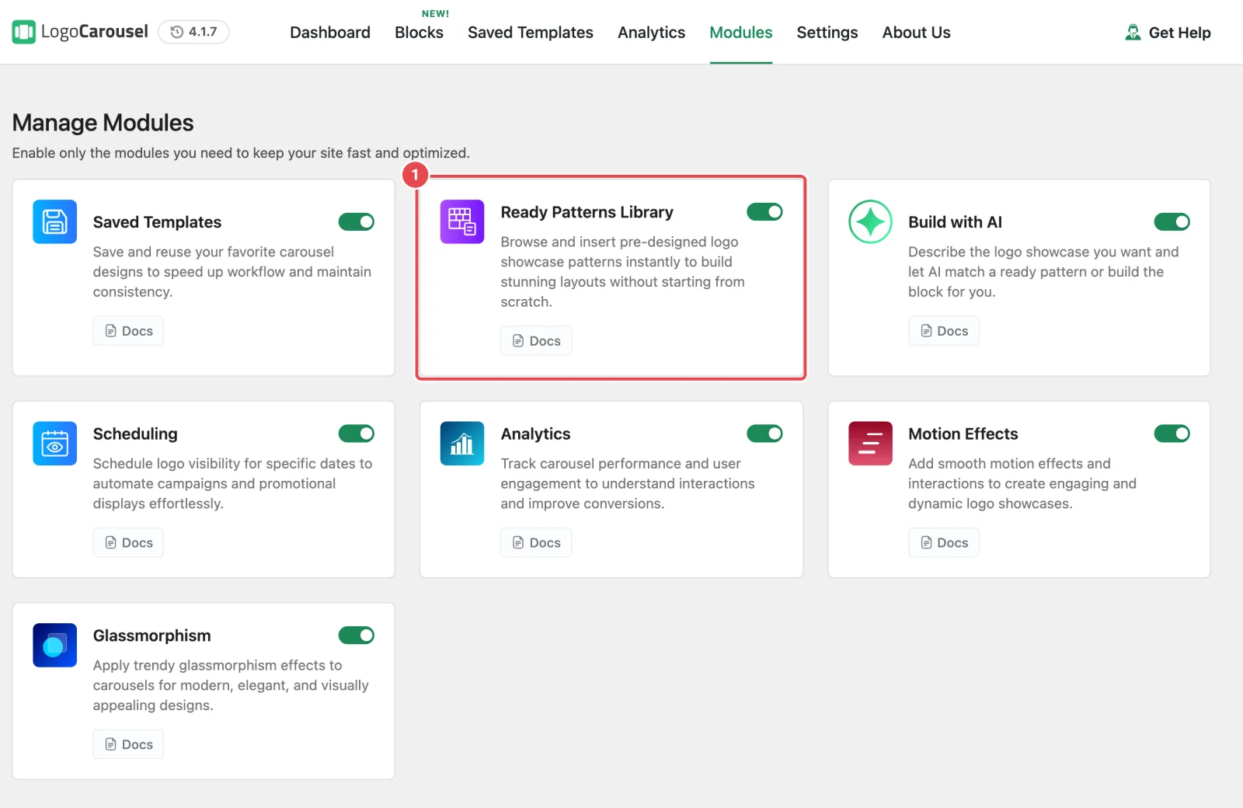This screenshot has height=808, width=1243.
Task: Click the Get Help link
Action: coord(1168,33)
